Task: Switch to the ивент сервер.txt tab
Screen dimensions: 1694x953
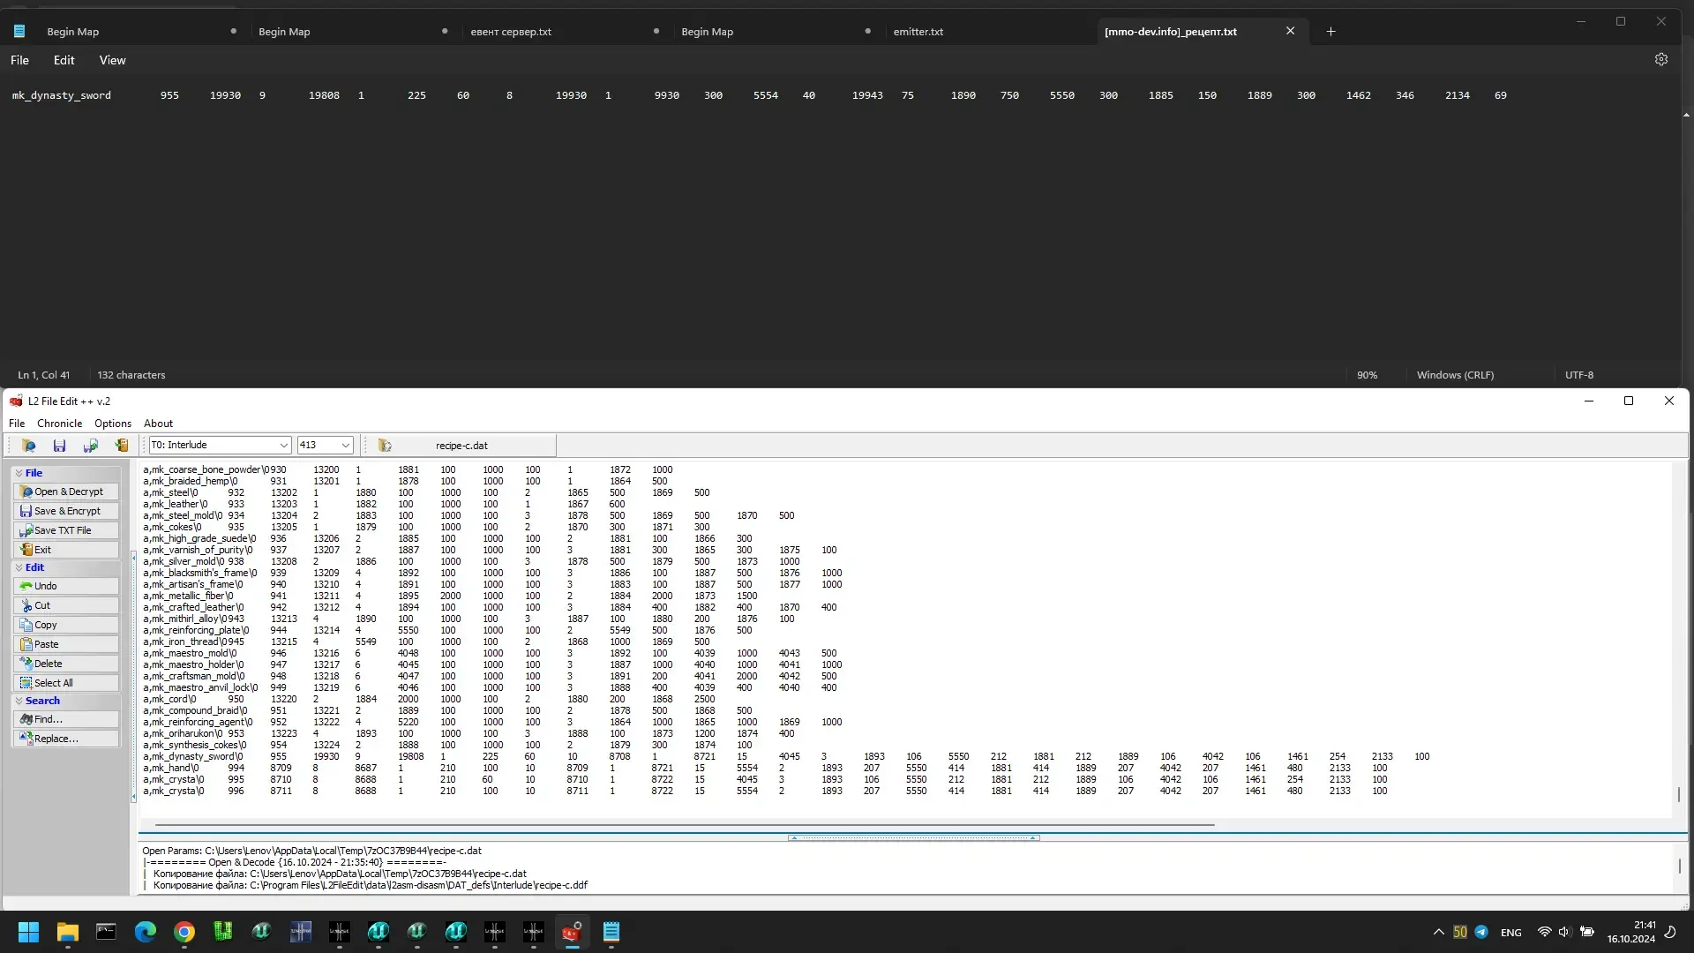Action: click(x=511, y=32)
